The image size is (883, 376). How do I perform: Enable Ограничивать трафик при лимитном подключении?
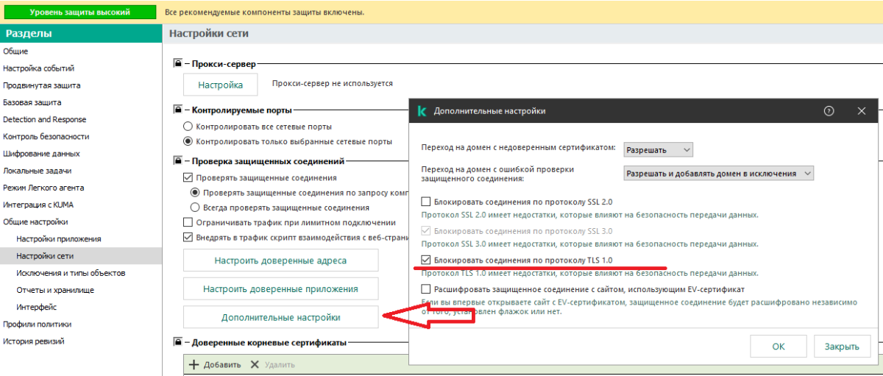pos(188,222)
